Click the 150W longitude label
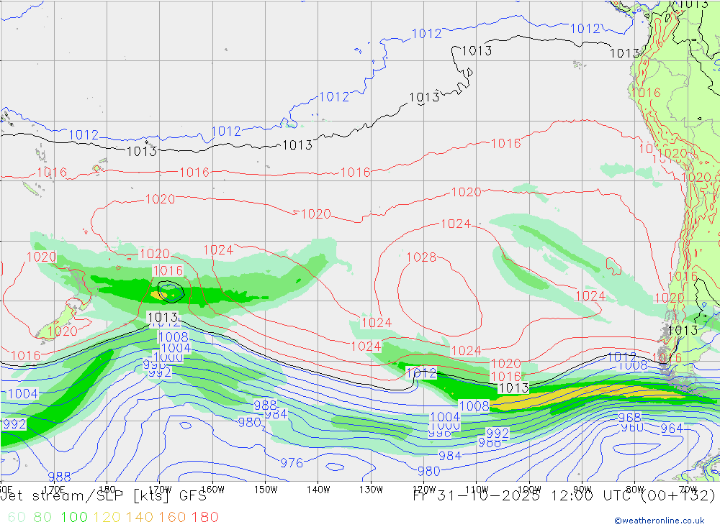 coord(266,490)
